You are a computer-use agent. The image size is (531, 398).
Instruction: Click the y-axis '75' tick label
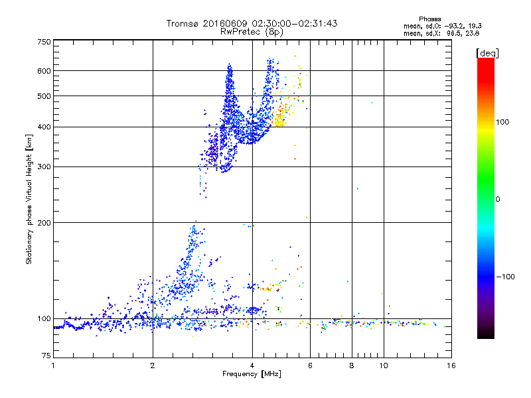tap(46, 356)
